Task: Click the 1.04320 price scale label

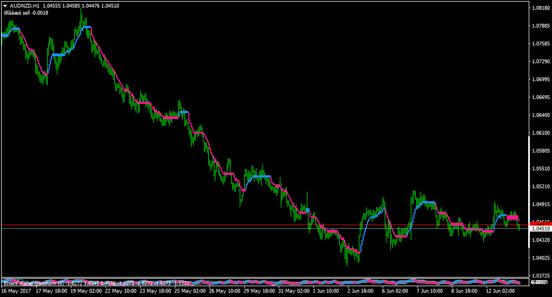Action: 541,240
